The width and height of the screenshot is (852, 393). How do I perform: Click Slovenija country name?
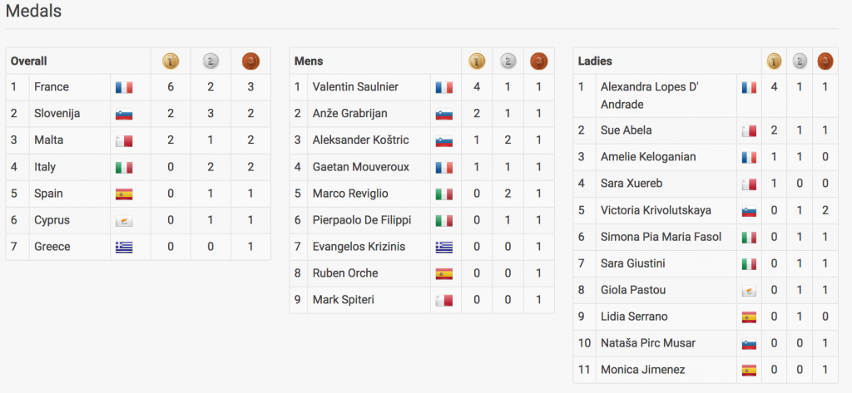[x=57, y=114]
